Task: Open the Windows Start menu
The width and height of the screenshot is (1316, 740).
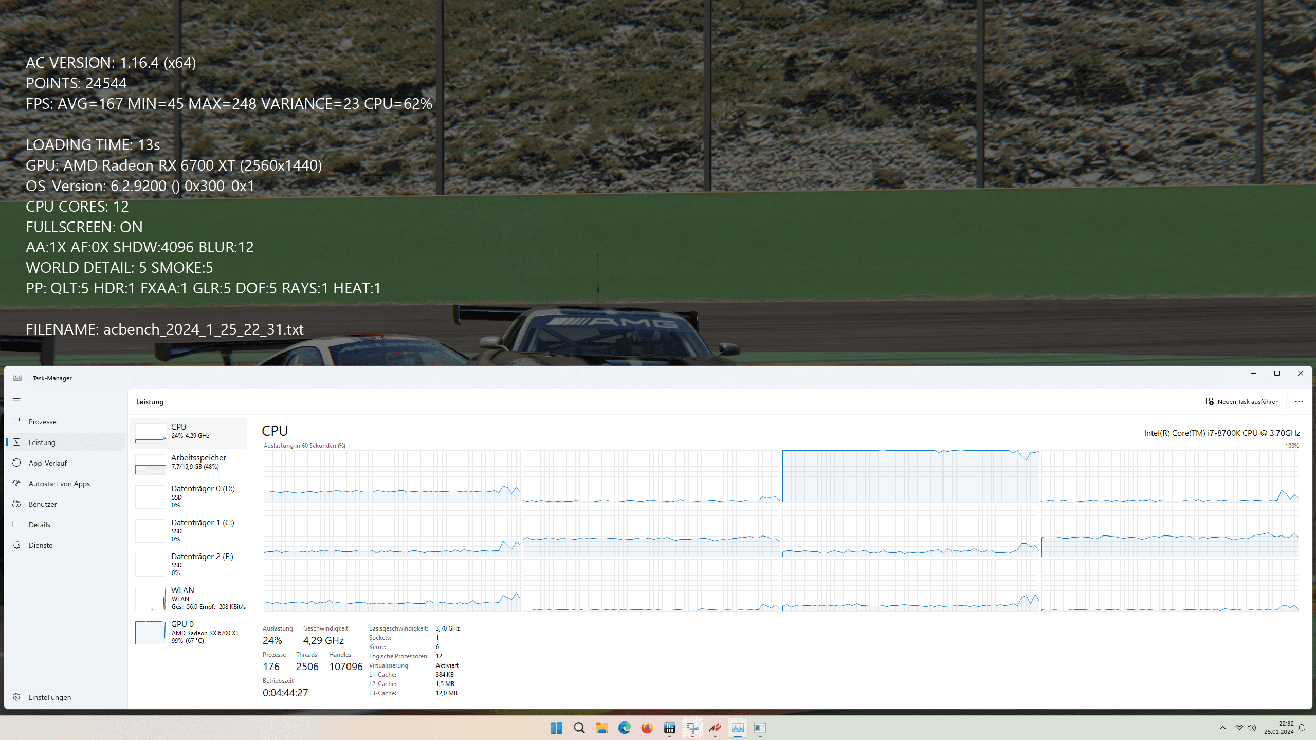Action: (556, 728)
